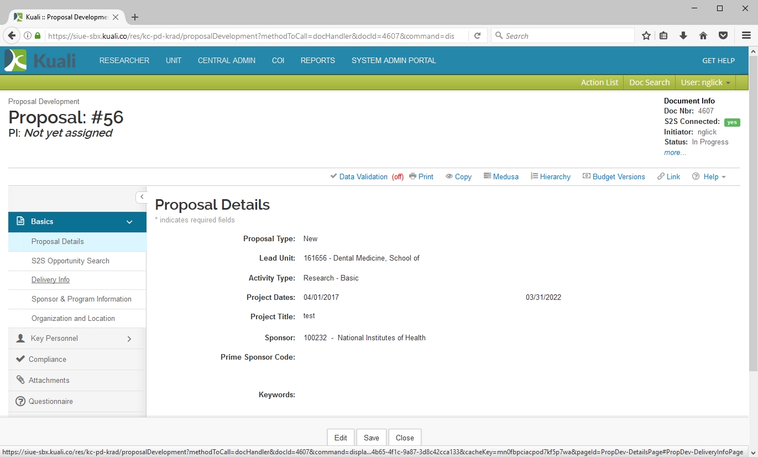Image resolution: width=758 pixels, height=457 pixels.
Task: Open the User: nglick dropdown
Action: (x=705, y=82)
